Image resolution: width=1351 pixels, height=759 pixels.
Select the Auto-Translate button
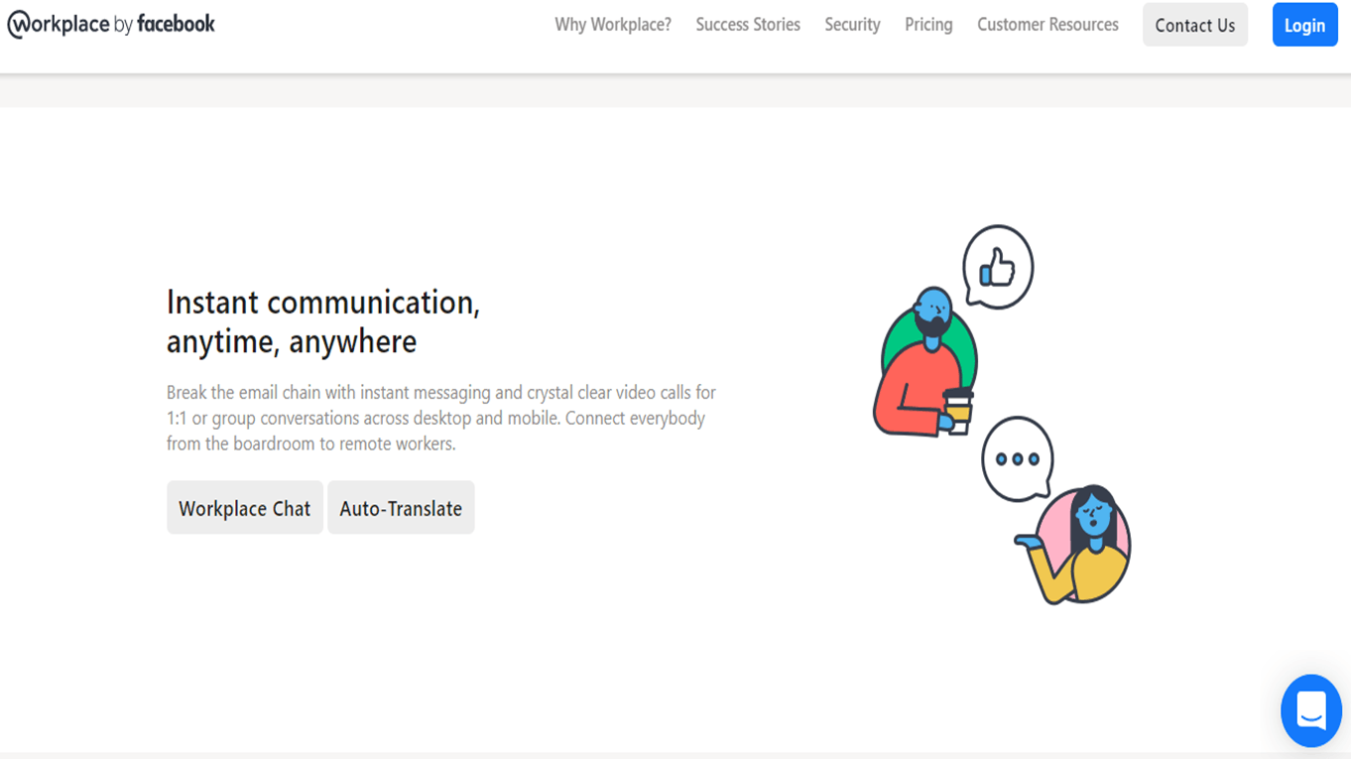click(401, 508)
